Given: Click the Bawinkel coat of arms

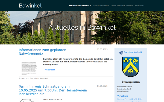Looking at the screenshot, I should click(x=131, y=67).
